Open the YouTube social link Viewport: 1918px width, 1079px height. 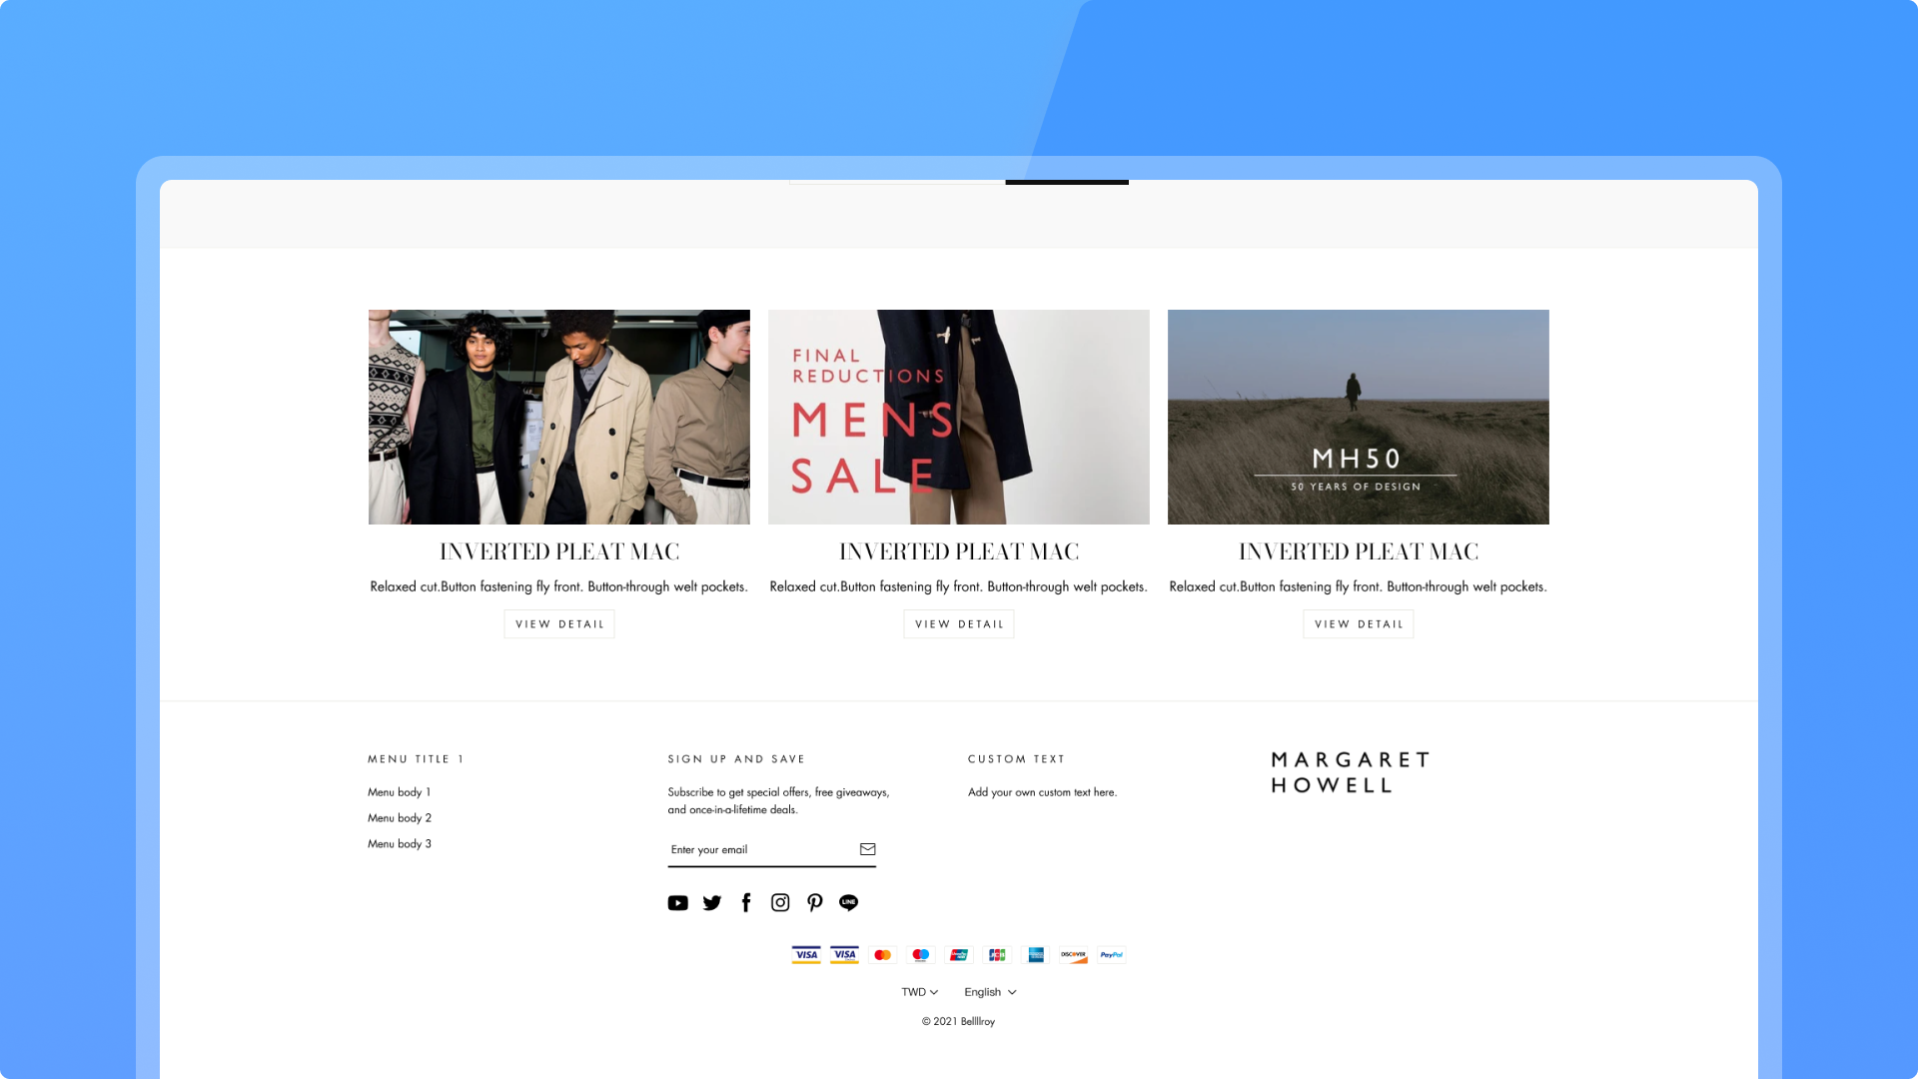677,903
